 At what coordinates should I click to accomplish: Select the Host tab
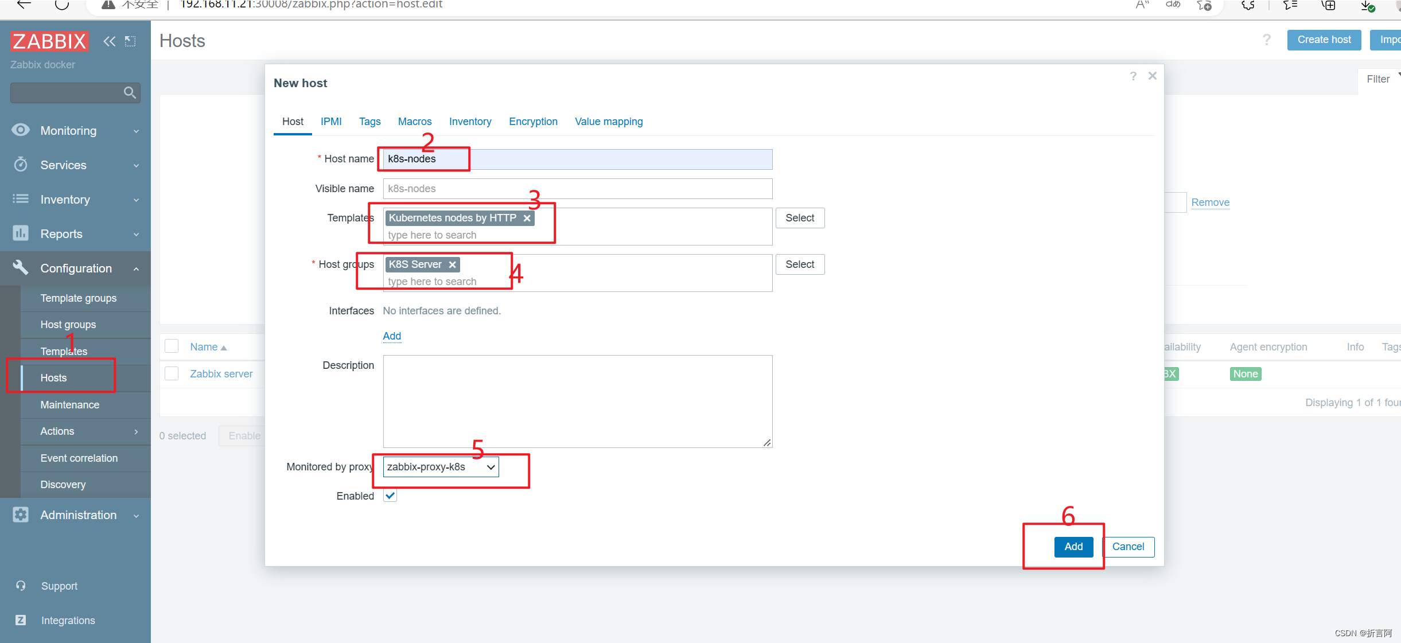[x=293, y=122]
